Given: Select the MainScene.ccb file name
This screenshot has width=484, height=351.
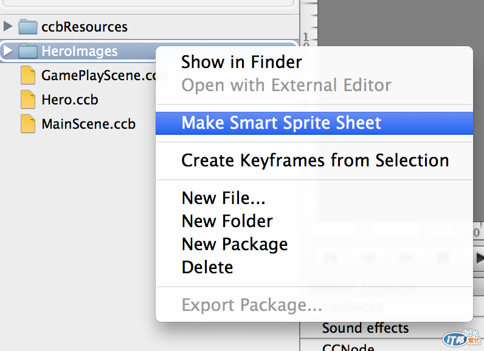Looking at the screenshot, I should point(88,124).
